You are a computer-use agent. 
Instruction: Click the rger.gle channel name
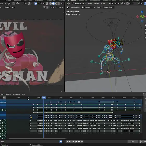tap(3, 102)
